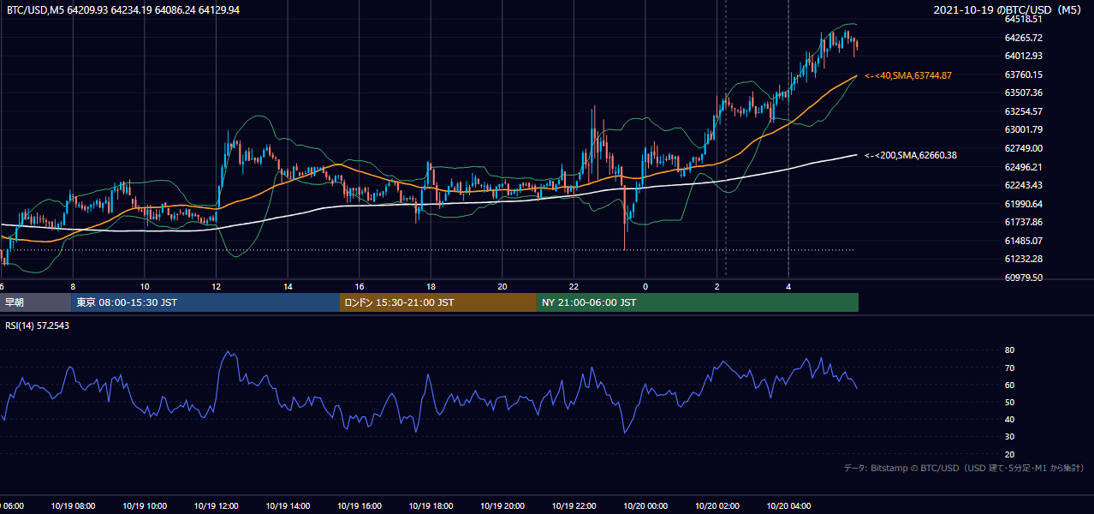Viewport: 1094px width, 514px height.
Task: Click the 64012.93 price axis value
Action: 1023,56
